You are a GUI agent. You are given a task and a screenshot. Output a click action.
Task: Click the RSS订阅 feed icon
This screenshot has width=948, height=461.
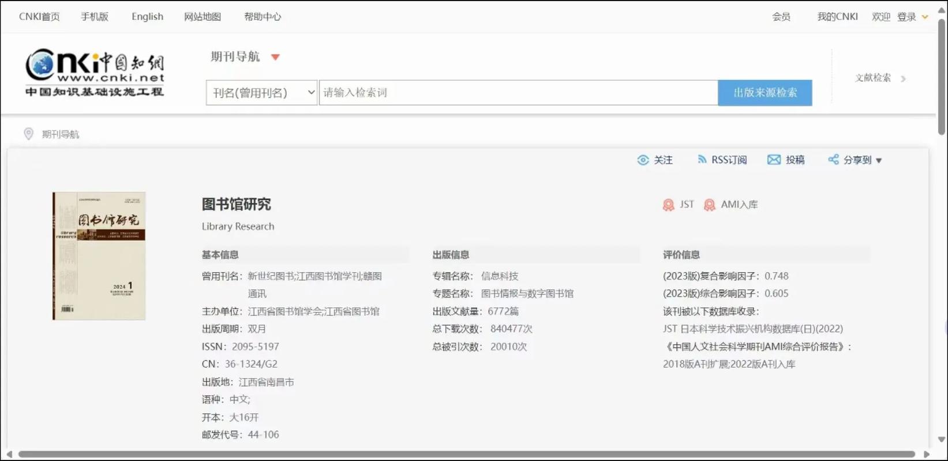coord(702,160)
